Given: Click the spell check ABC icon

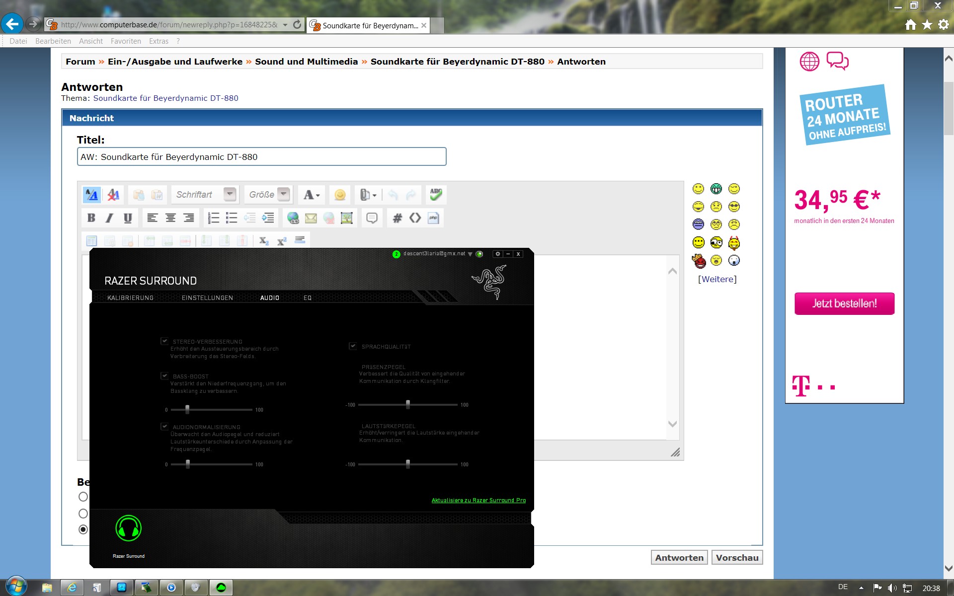Looking at the screenshot, I should (436, 195).
